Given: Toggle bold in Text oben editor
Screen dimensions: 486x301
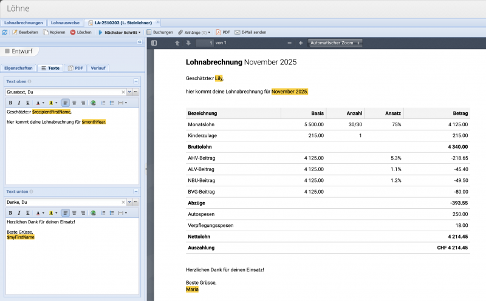Looking at the screenshot, I should [10, 103].
